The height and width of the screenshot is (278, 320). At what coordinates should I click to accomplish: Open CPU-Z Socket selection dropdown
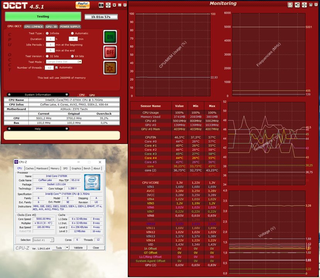pos(52,240)
